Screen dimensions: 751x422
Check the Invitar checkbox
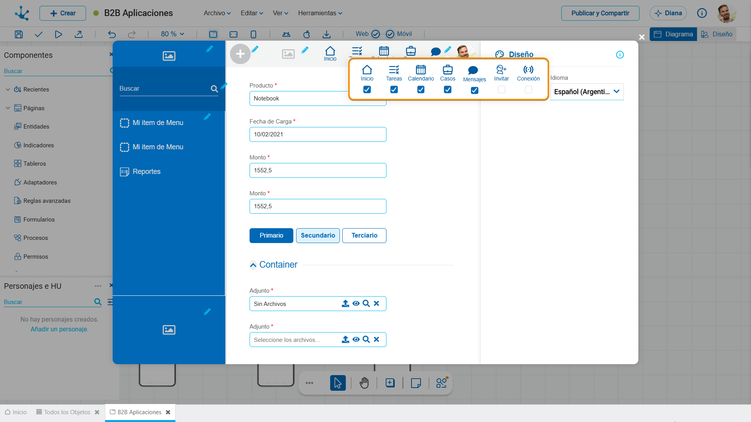[x=501, y=90]
